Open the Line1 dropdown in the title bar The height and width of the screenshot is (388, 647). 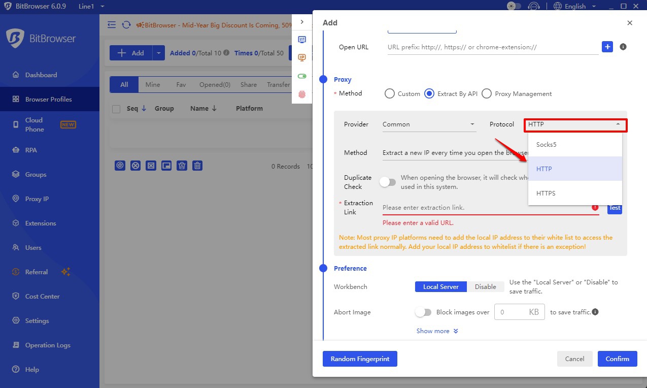(92, 6)
